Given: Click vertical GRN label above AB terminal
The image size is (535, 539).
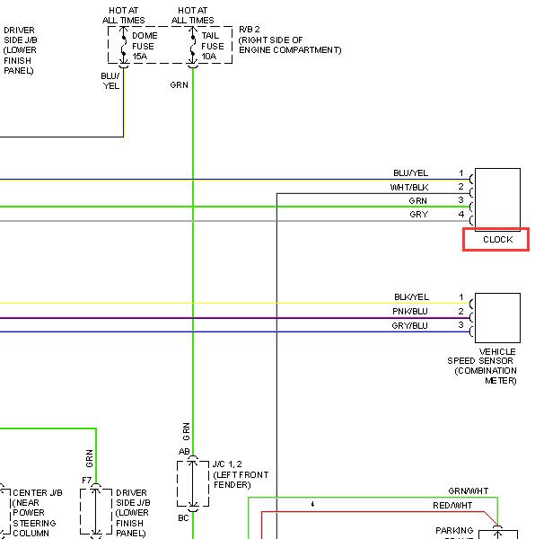Looking at the screenshot, I should point(186,431).
